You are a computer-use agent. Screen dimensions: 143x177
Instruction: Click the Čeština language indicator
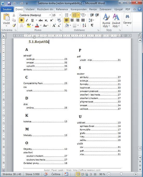pyautogui.click(x=56, y=174)
